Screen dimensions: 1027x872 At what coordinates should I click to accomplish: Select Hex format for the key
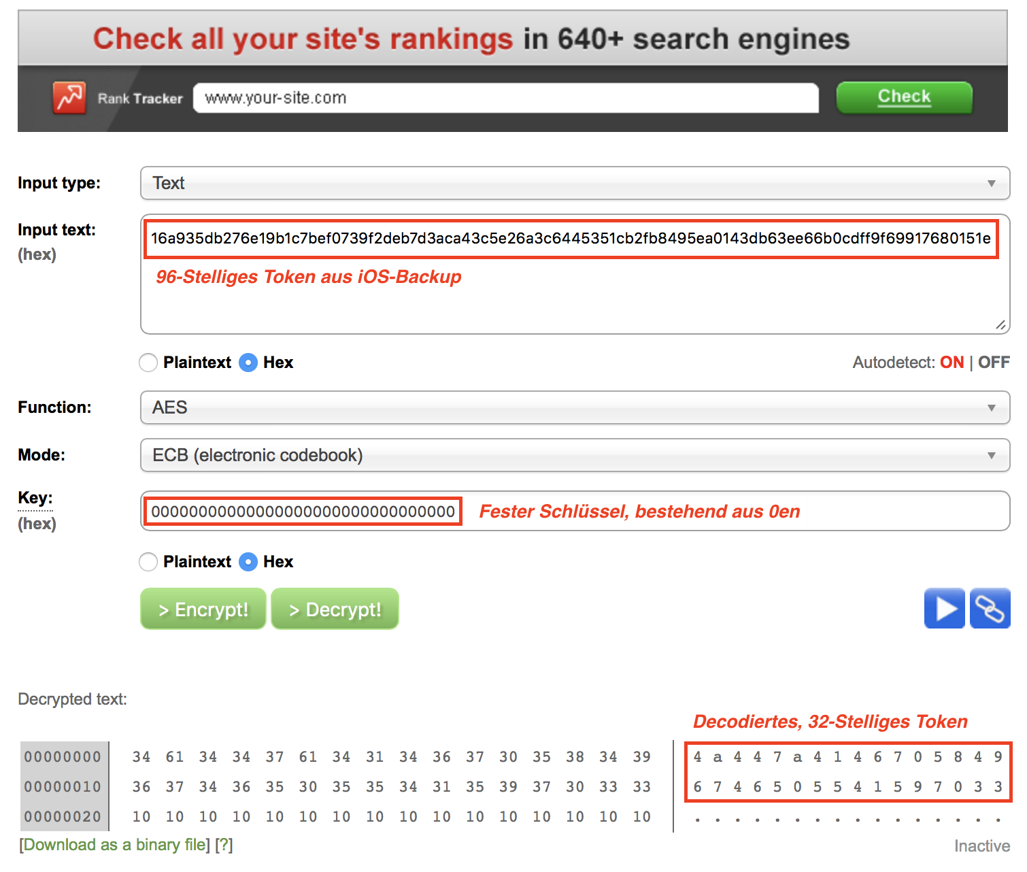pyautogui.click(x=249, y=562)
